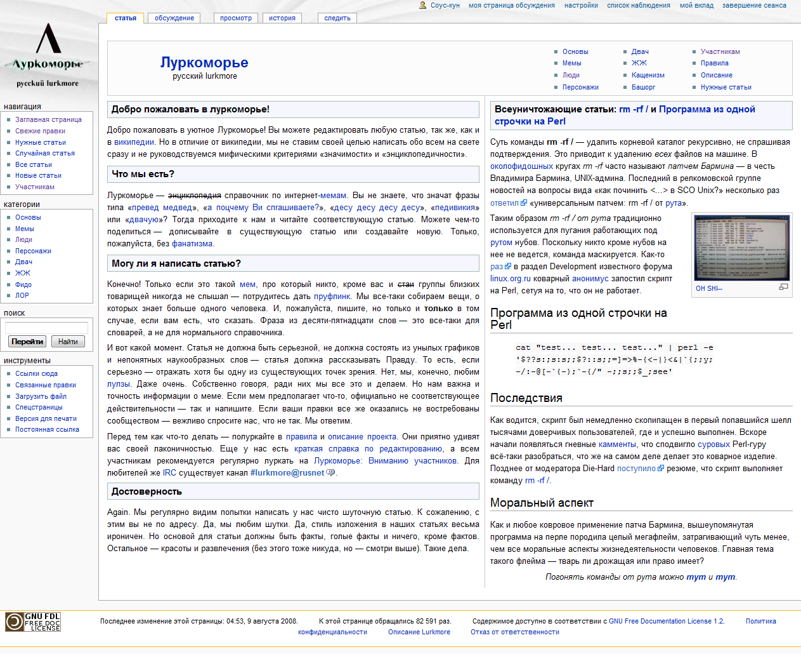Image resolution: width=801 pixels, height=654 pixels.
Task: Enlarge the OH SHI-- thumbnail via magnify icon
Action: tap(783, 287)
